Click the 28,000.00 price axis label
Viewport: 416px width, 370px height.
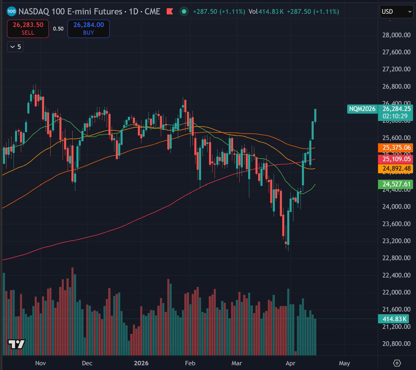tap(397, 35)
